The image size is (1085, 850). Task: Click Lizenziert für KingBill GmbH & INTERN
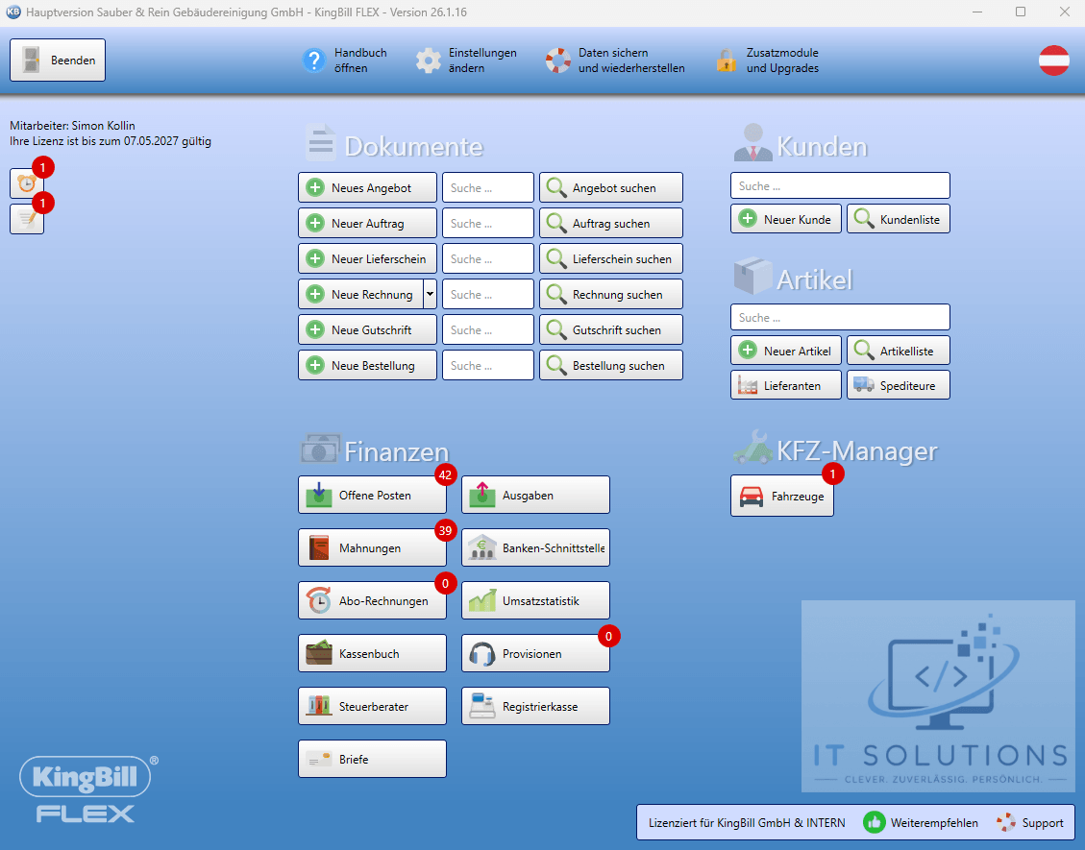747,822
